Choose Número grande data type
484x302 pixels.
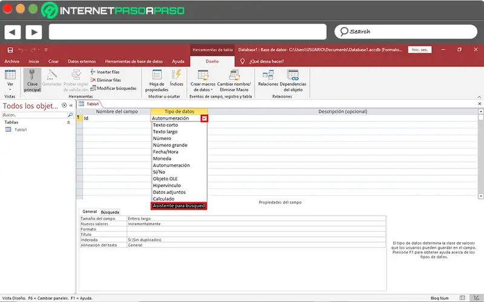170,145
